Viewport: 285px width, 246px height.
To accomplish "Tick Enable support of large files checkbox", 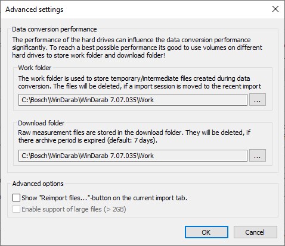I will point(16,209).
